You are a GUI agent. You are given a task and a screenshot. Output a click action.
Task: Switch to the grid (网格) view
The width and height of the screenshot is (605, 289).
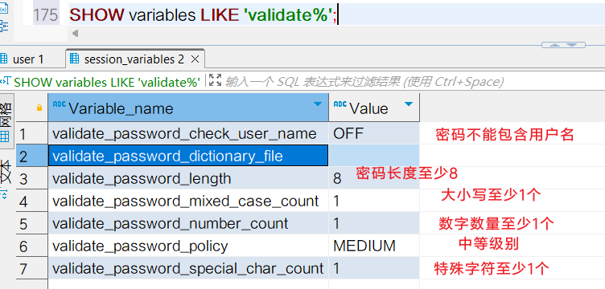coord(6,122)
